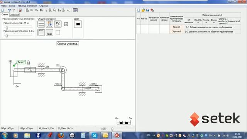Open the 'Файл' menu
The height and width of the screenshot is (139, 247).
[x=4, y=6]
